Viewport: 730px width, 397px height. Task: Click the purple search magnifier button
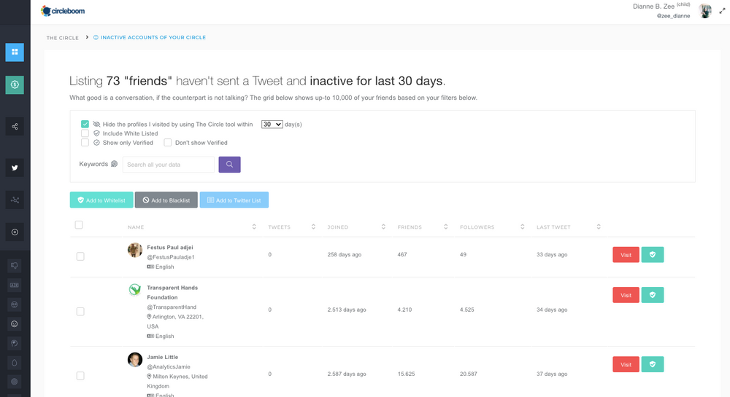(x=229, y=165)
